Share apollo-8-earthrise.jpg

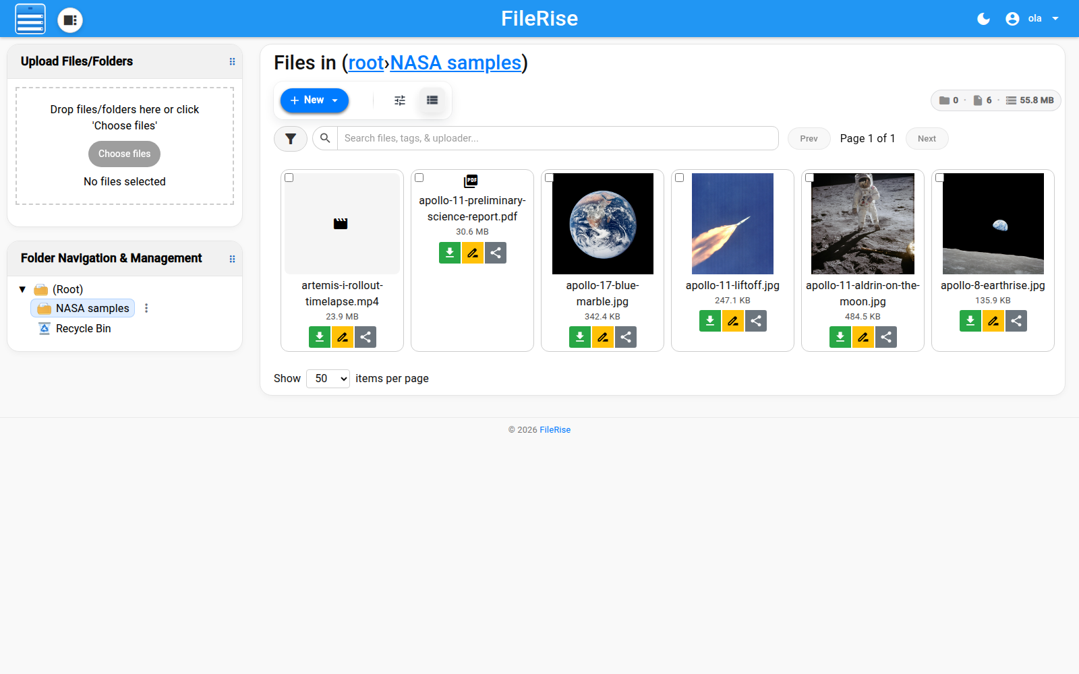click(1016, 321)
